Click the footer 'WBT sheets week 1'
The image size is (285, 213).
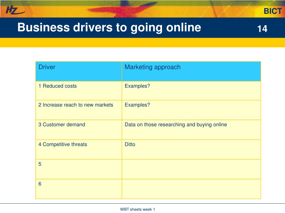pos(137,209)
